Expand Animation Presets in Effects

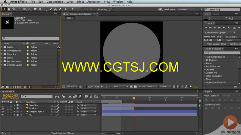click(x=204, y=57)
